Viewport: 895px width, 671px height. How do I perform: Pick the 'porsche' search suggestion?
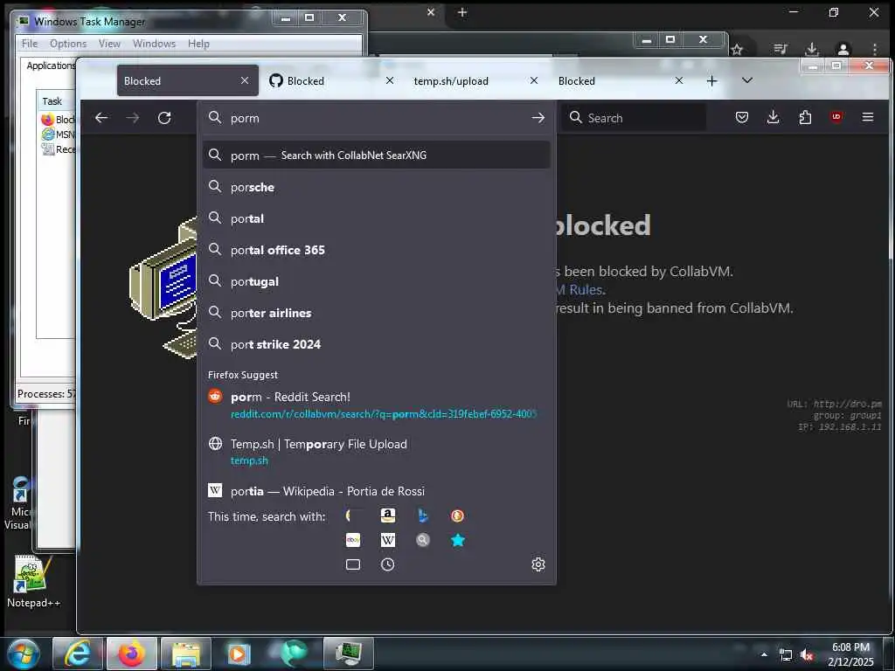tap(376, 187)
